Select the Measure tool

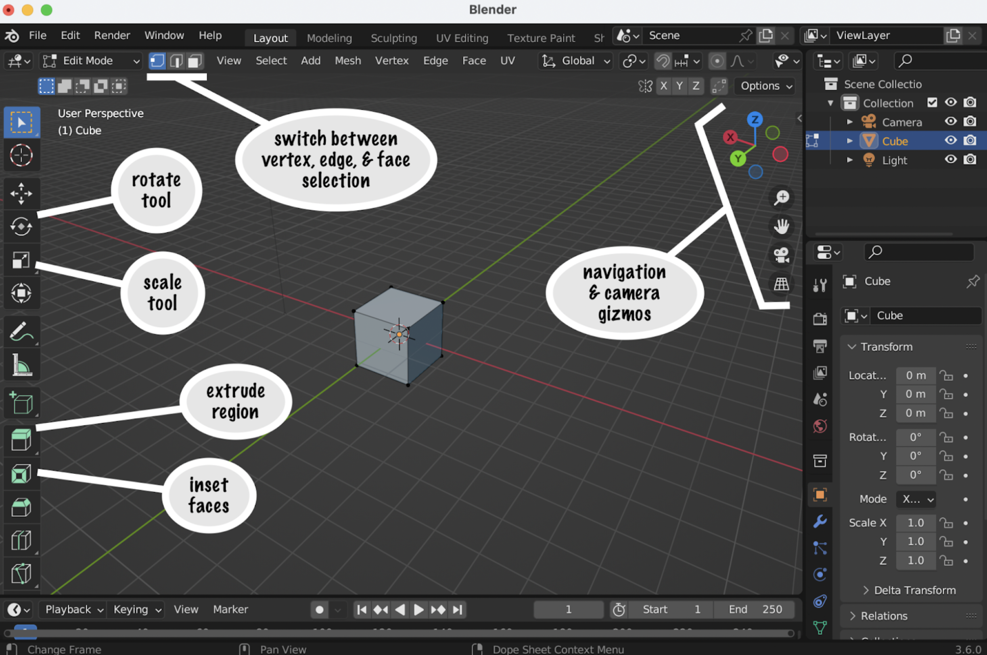click(21, 365)
